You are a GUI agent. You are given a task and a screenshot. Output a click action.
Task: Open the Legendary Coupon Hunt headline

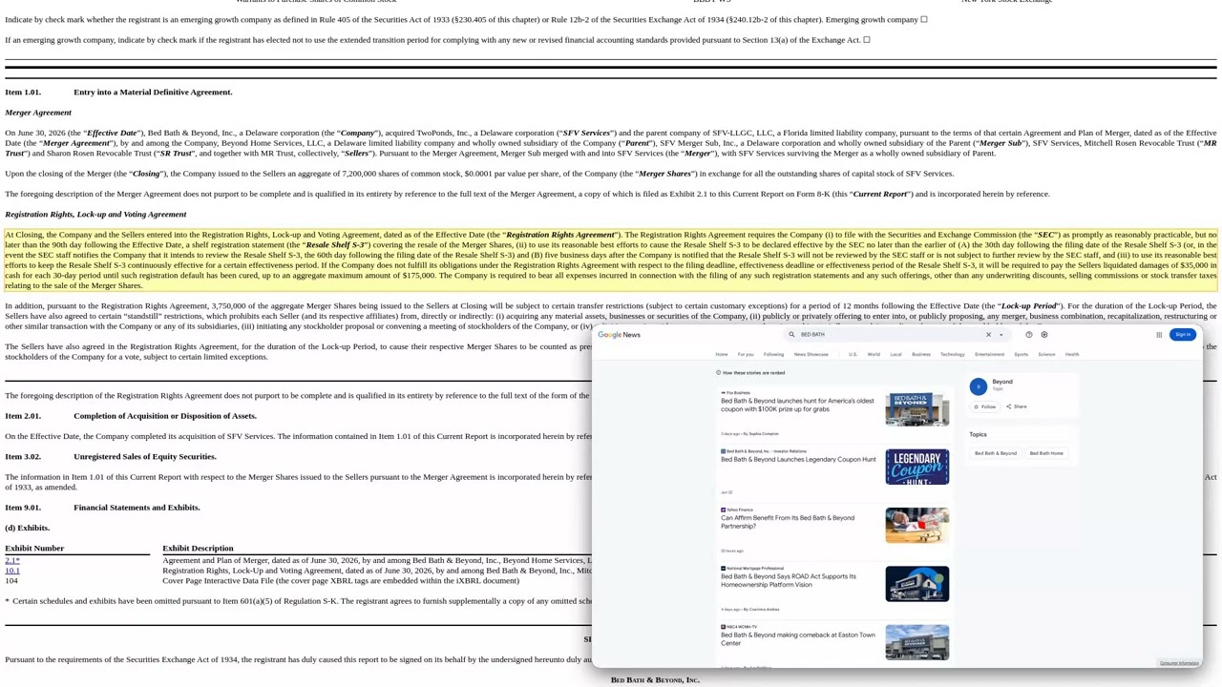798,459
